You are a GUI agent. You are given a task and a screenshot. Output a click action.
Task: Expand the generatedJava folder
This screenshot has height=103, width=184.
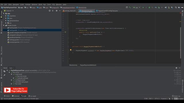click(x=6, y=21)
